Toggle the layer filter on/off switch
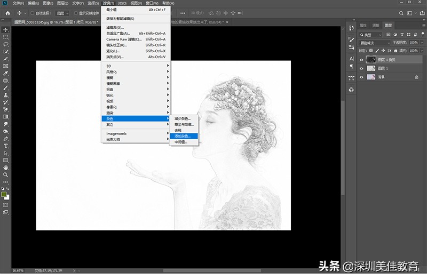 [422, 34]
